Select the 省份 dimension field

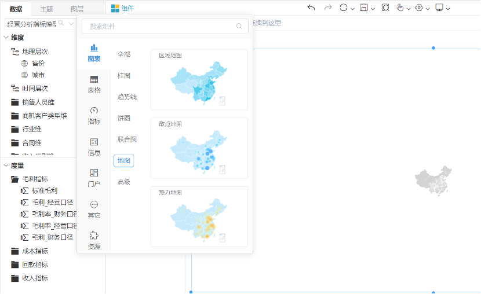pos(33,64)
